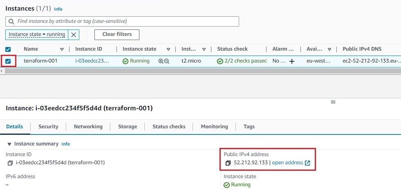Image resolution: width=401 pixels, height=190 pixels.
Task: Switch to the Security tab
Action: point(48,127)
